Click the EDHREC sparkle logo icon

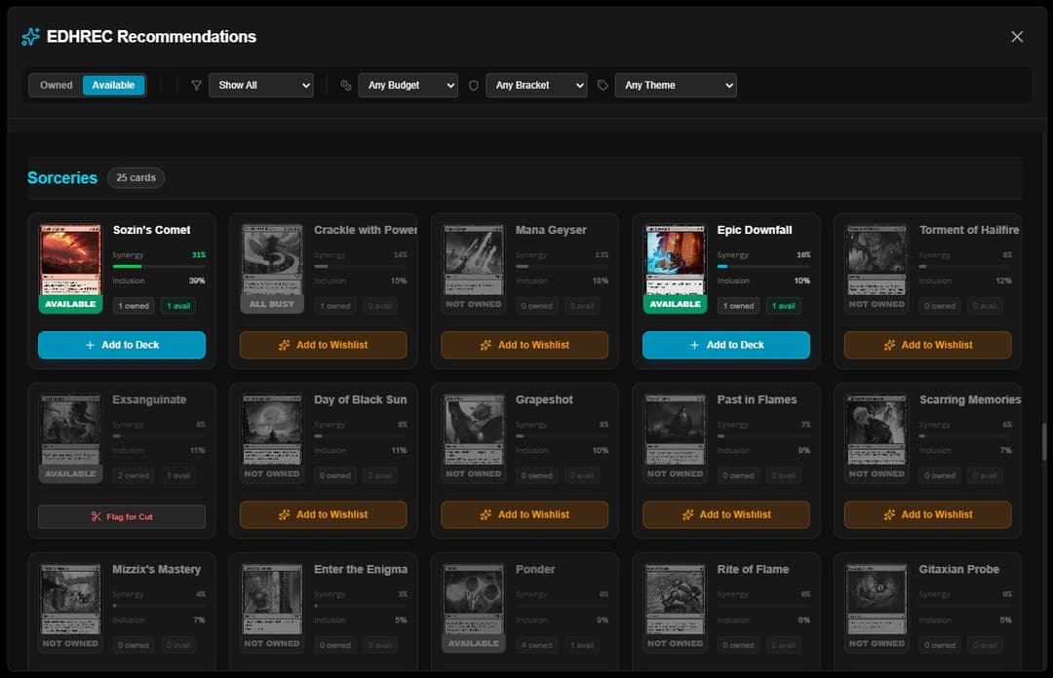(x=30, y=37)
